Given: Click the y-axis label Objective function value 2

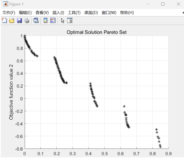Looking at the screenshot, I should point(11,92).
